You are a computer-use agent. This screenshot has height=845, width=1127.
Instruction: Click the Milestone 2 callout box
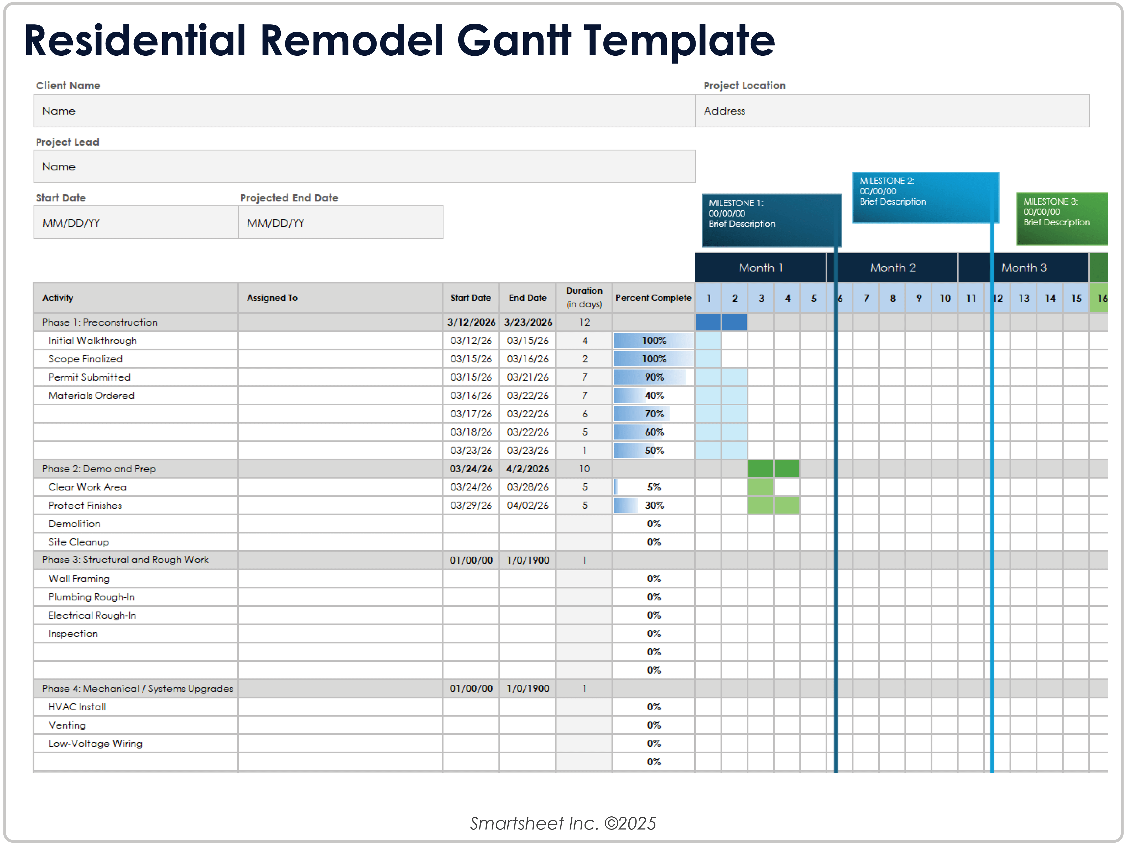[x=925, y=198]
